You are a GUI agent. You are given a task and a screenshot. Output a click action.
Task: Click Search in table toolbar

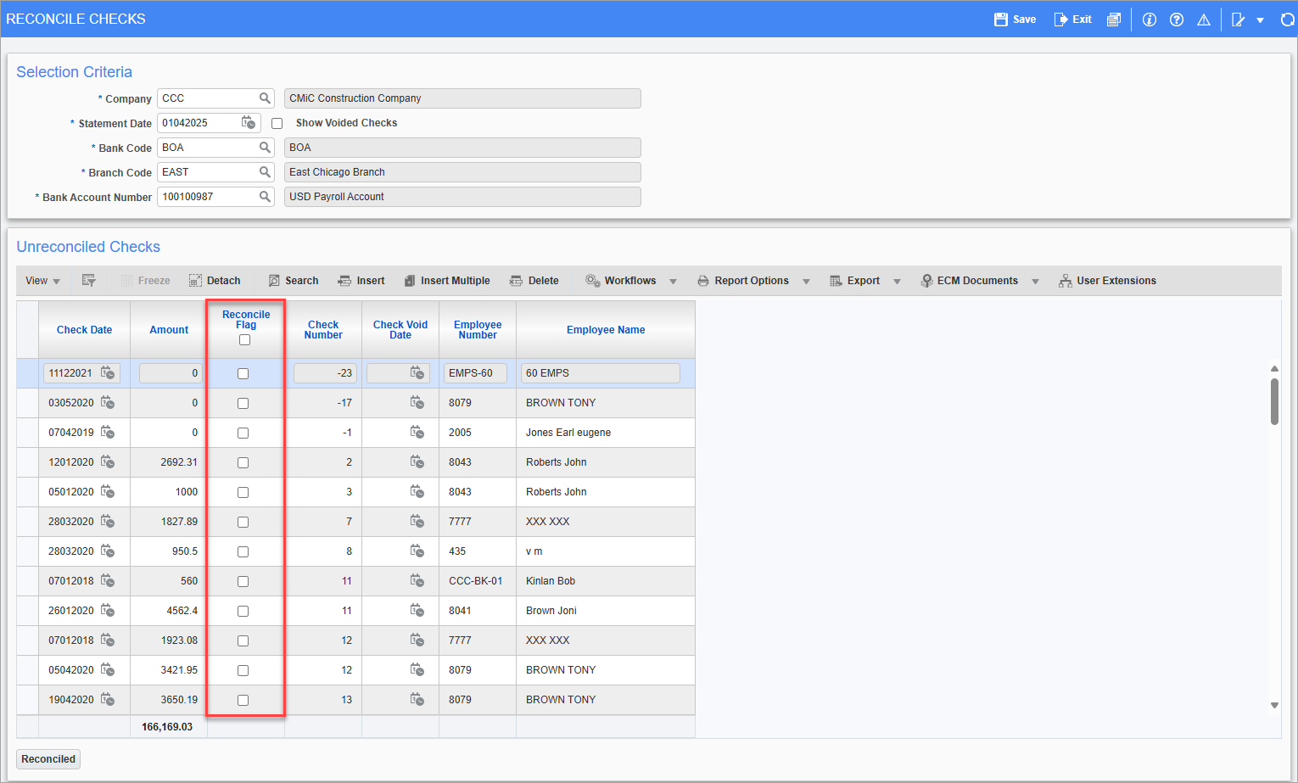click(294, 281)
